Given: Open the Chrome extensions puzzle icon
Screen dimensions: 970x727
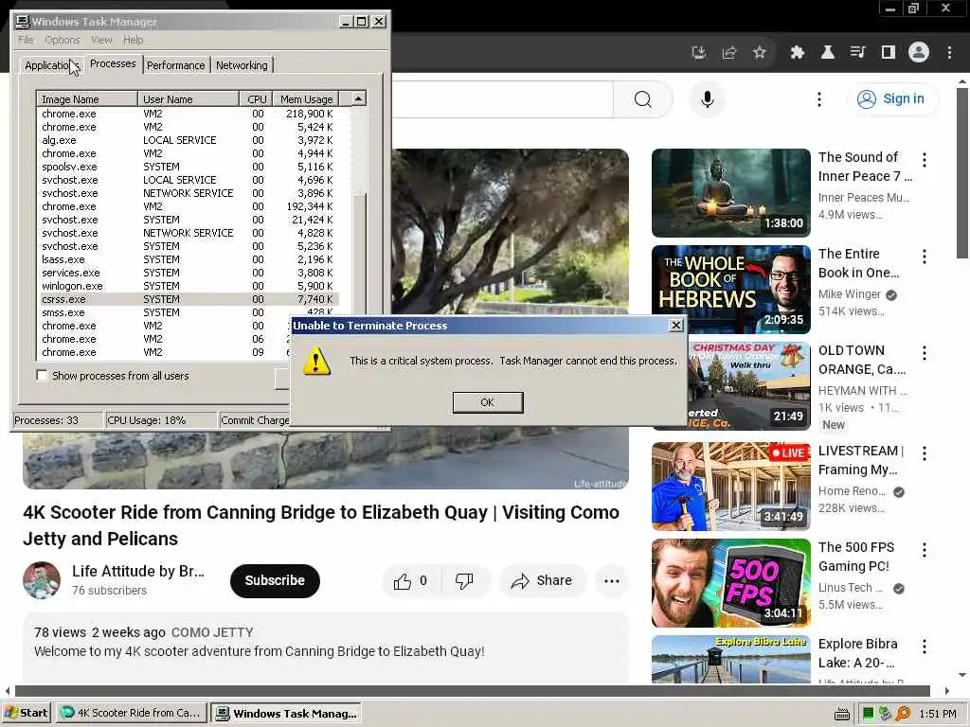Looking at the screenshot, I should tap(797, 53).
